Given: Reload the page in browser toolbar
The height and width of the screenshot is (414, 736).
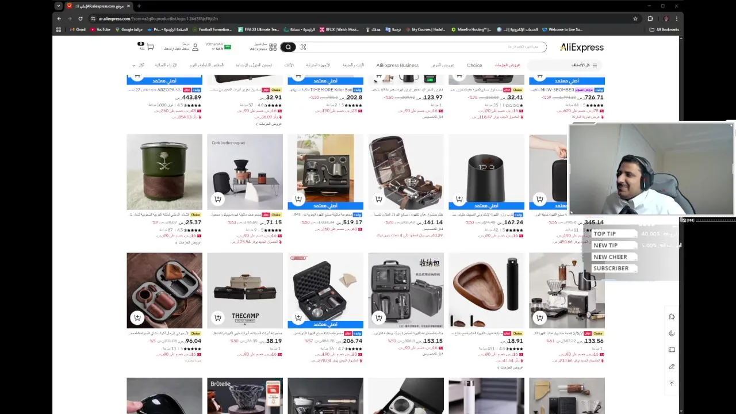Looking at the screenshot, I should (x=80, y=18).
